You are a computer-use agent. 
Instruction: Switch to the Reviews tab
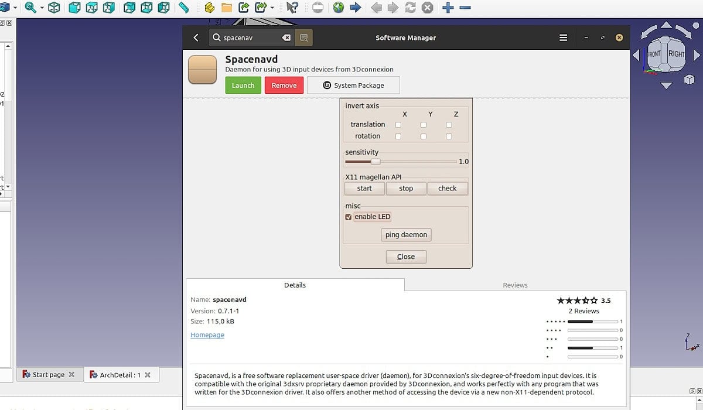pyautogui.click(x=515, y=285)
